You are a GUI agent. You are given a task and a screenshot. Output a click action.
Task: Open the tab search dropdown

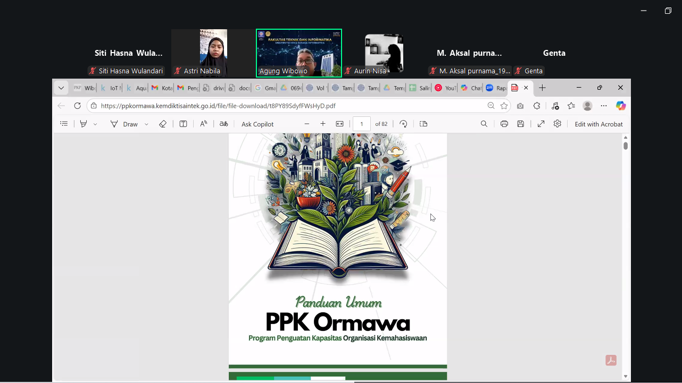(61, 88)
